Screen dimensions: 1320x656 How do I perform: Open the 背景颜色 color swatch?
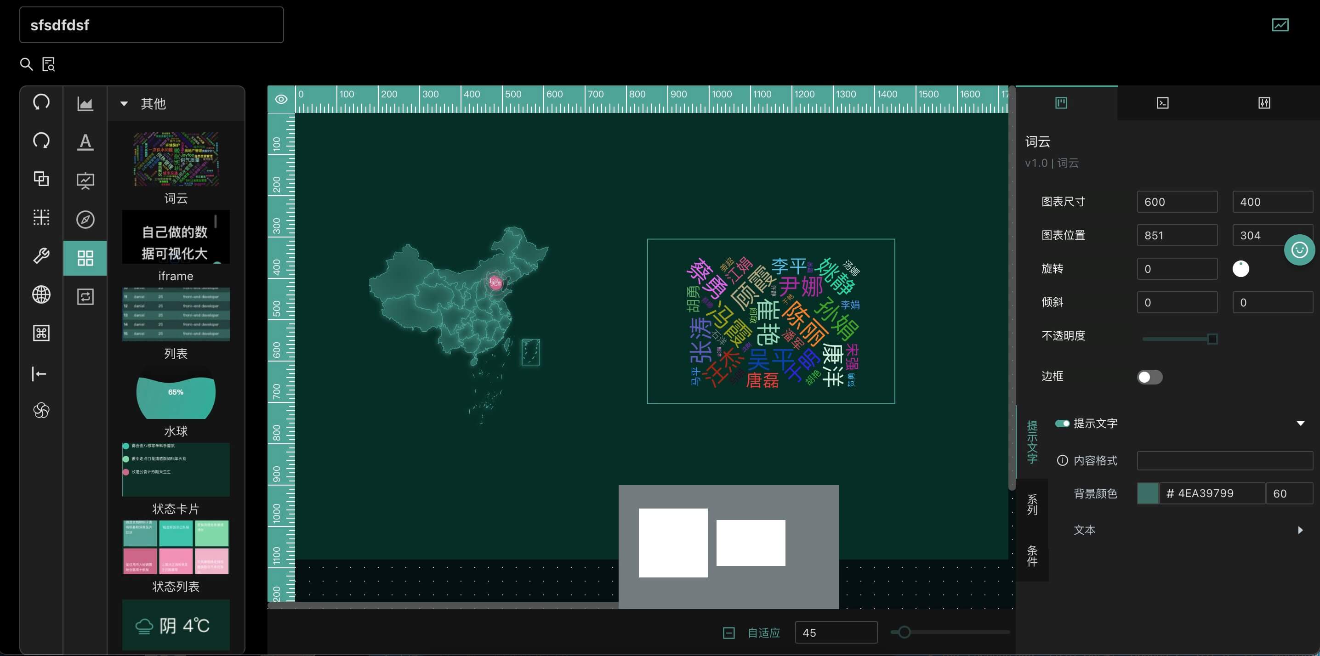click(x=1148, y=494)
